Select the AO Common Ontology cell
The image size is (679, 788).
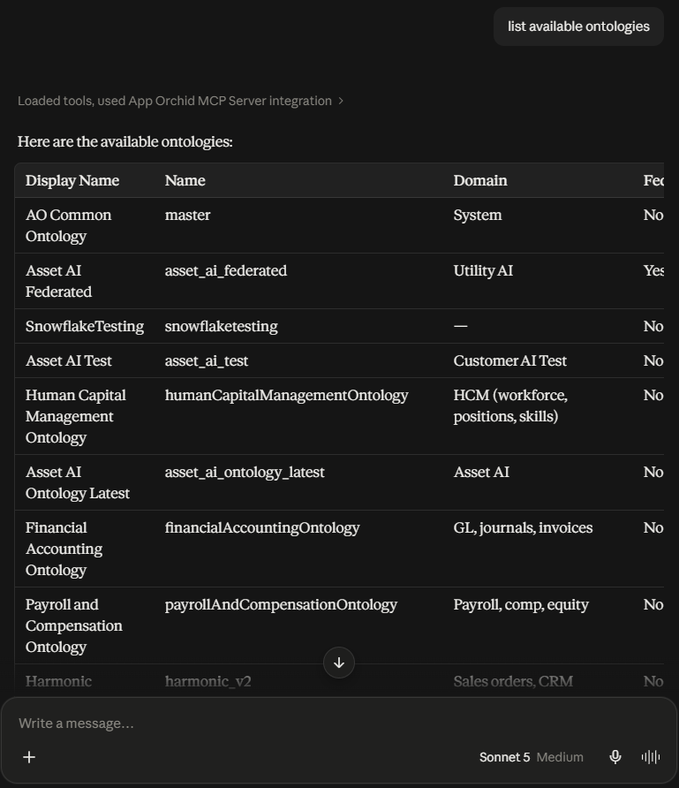coord(68,225)
